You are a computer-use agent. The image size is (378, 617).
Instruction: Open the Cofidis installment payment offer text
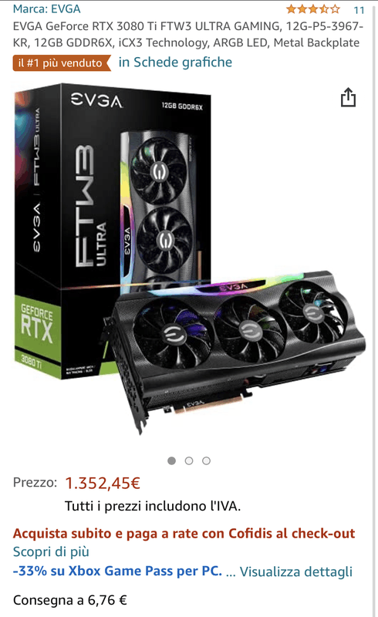click(x=184, y=533)
